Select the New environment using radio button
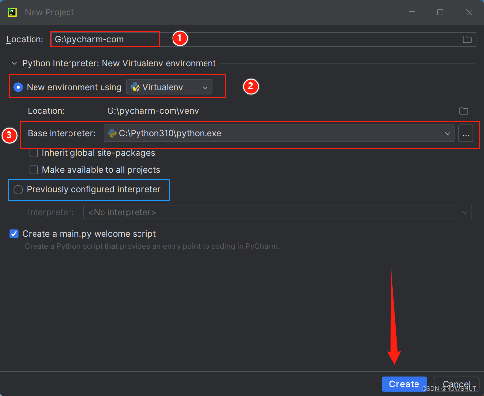484x396 pixels. point(18,87)
